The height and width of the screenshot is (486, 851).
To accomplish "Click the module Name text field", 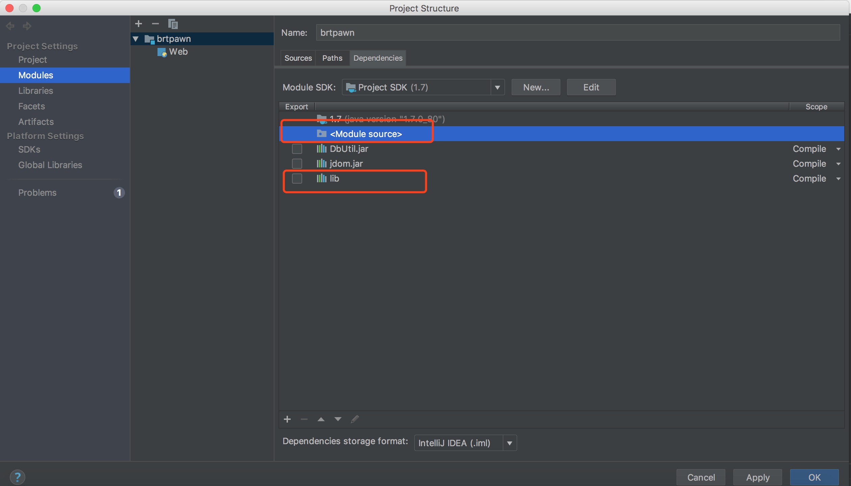I will 577,33.
